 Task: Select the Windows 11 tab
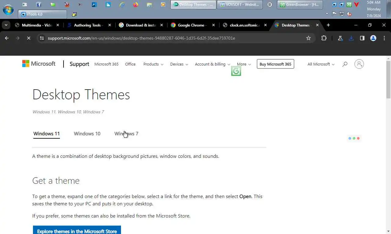(x=46, y=133)
